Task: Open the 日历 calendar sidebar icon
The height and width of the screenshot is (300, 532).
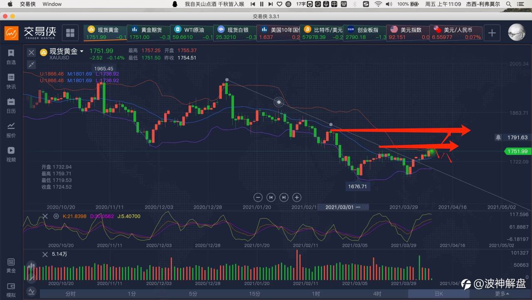Action: tap(11, 105)
